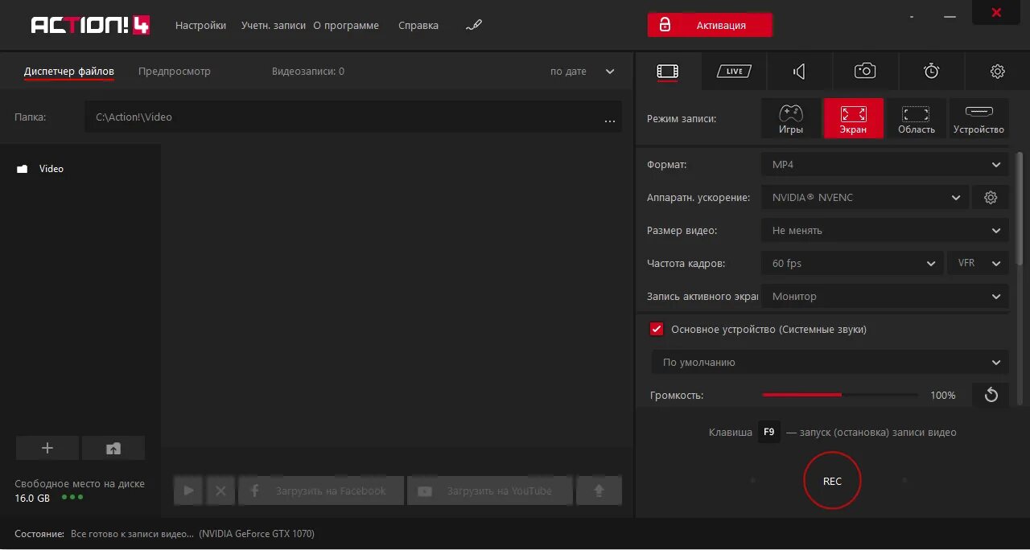Viewport: 1030px width, 550px height.
Task: Click the drawing brush icon in top menu
Action: click(x=473, y=25)
